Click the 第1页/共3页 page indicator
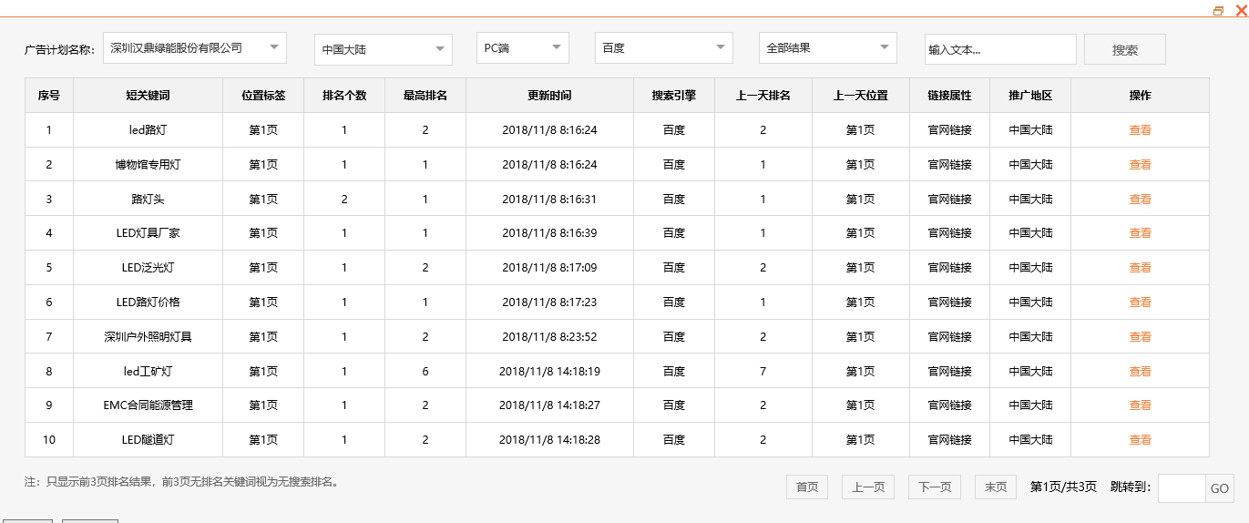 1063,487
